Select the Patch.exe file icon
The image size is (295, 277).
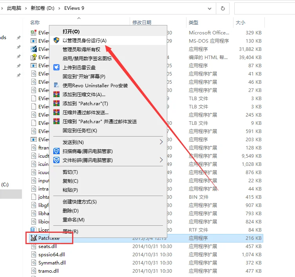click(33, 238)
